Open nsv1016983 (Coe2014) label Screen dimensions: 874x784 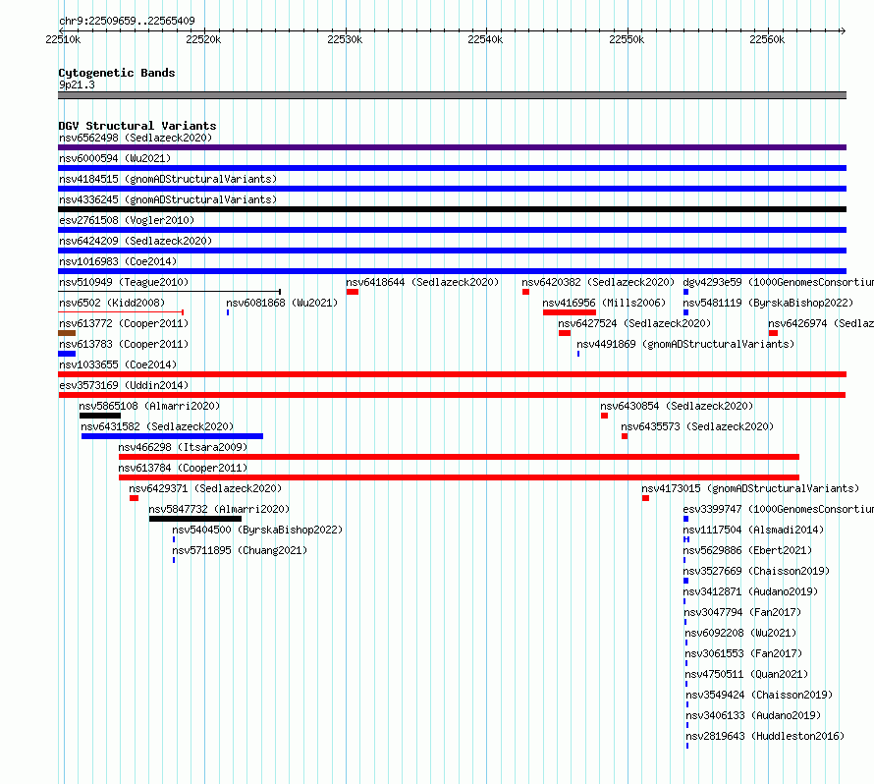click(118, 261)
